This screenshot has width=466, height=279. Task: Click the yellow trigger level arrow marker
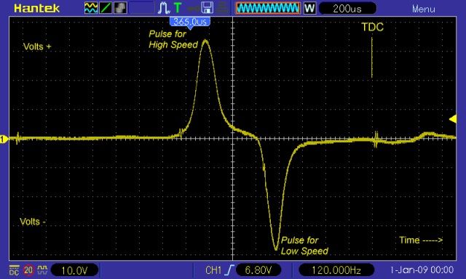point(453,119)
